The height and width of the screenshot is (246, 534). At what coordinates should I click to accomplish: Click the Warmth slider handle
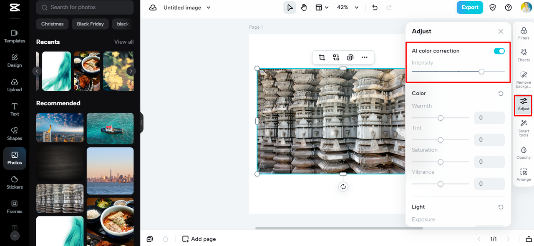[441, 118]
